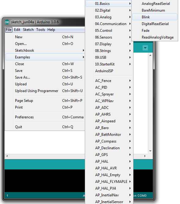Open the 04.Communication examples submenu
The width and height of the screenshot is (180, 204).
(x=109, y=24)
